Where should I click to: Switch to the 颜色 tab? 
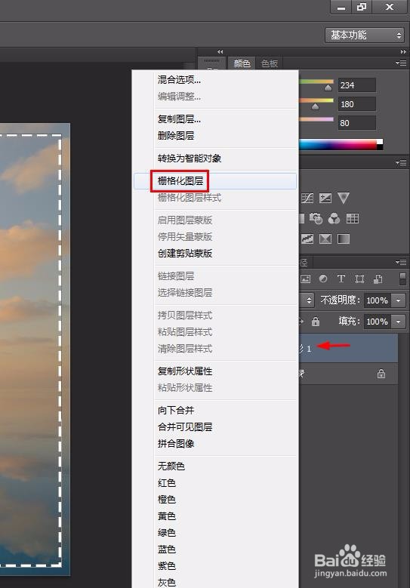[242, 63]
